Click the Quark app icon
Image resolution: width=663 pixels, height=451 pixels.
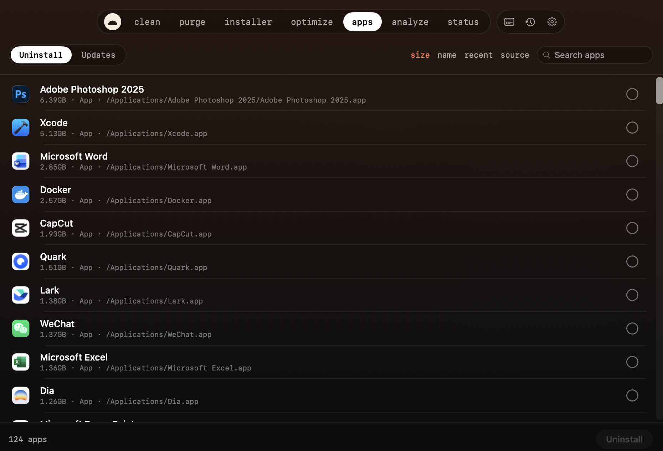pos(21,261)
